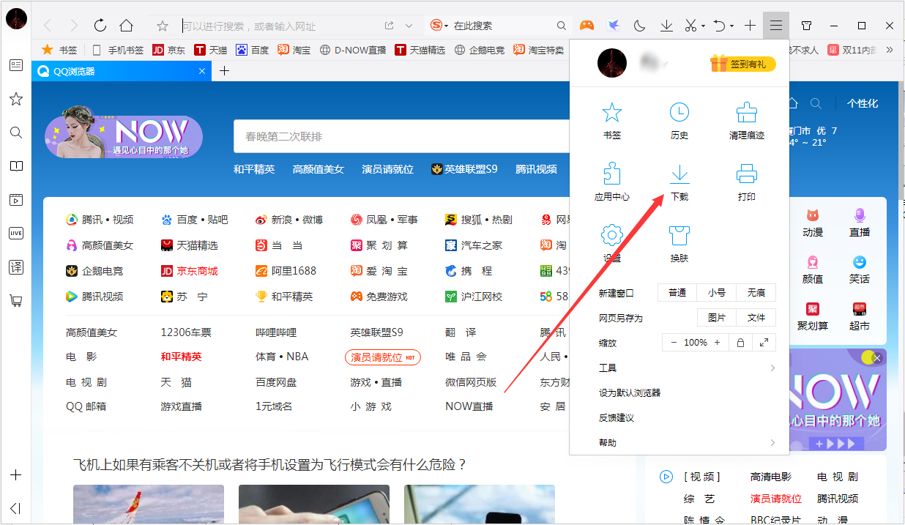905x525 pixels.
Task: Toggle night mode with the moon icon
Action: (639, 24)
